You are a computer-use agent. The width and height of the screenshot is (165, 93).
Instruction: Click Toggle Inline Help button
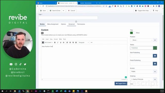tap(142, 11)
